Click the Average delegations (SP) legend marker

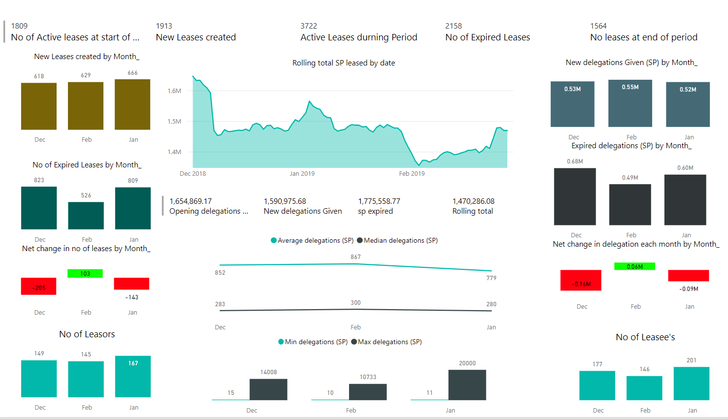pos(274,240)
